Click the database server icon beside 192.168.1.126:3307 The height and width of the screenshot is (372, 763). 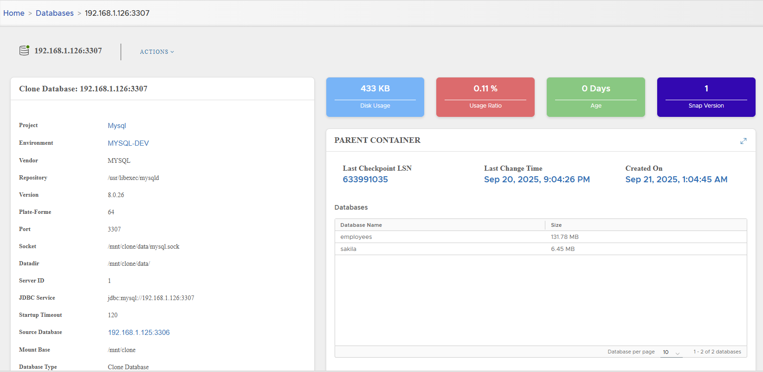click(x=24, y=51)
